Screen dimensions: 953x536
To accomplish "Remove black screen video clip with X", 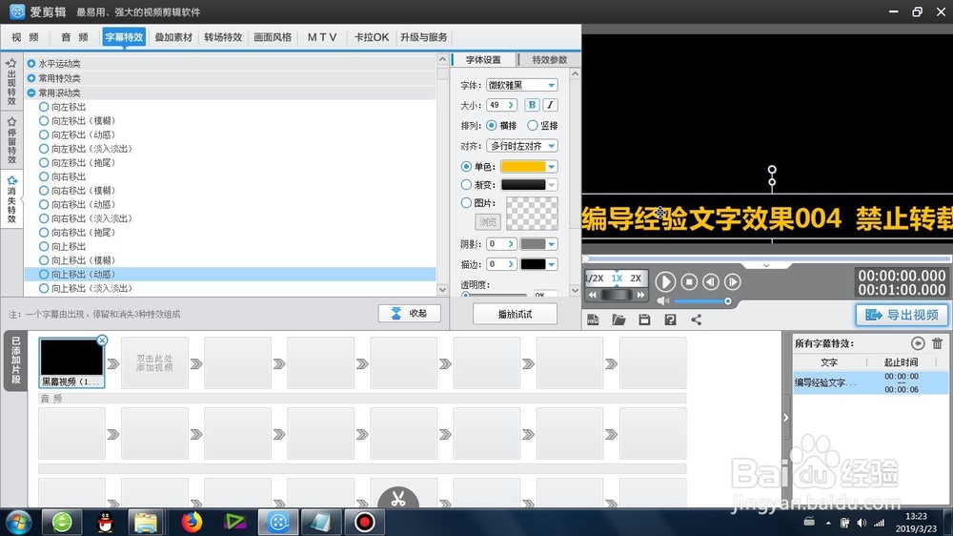I will pos(102,340).
